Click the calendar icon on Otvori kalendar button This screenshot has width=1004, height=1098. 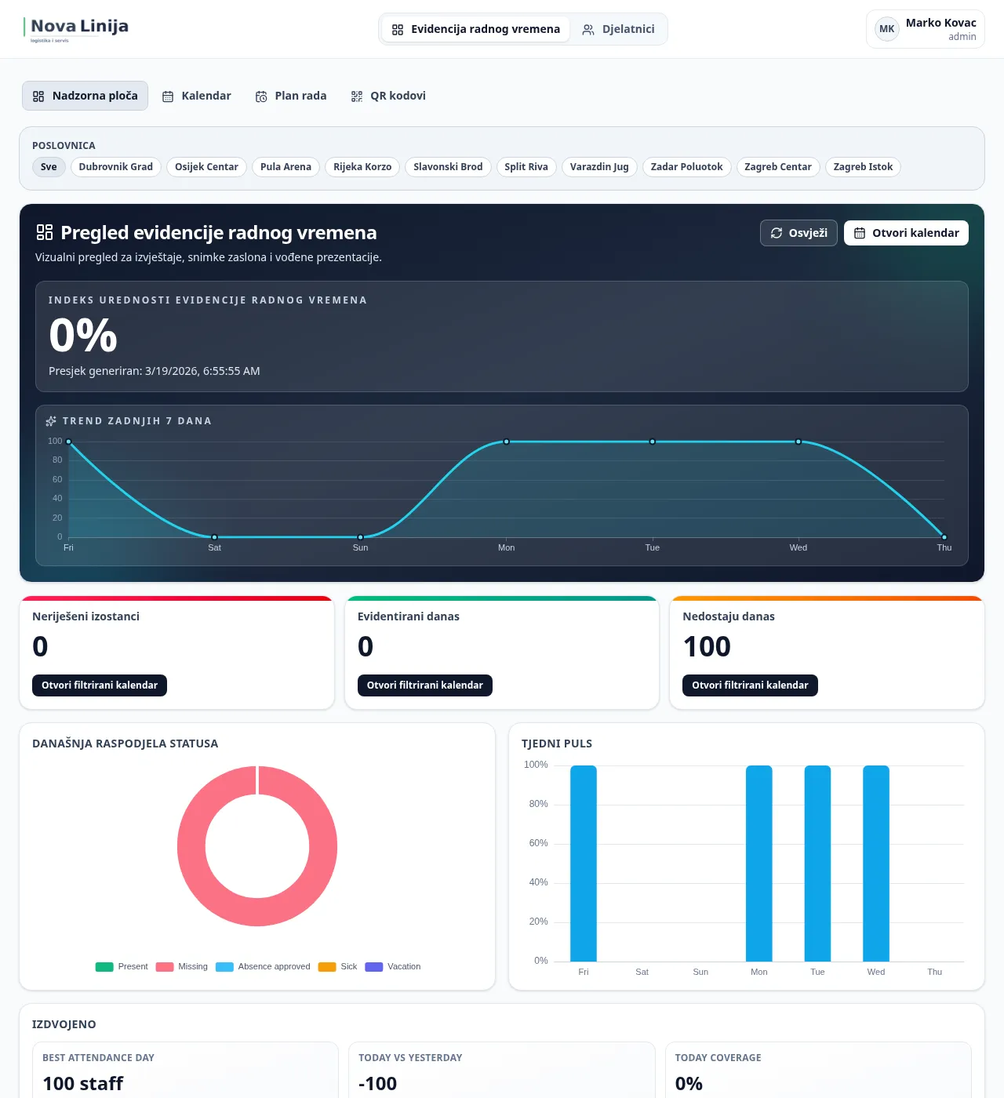[x=860, y=233]
